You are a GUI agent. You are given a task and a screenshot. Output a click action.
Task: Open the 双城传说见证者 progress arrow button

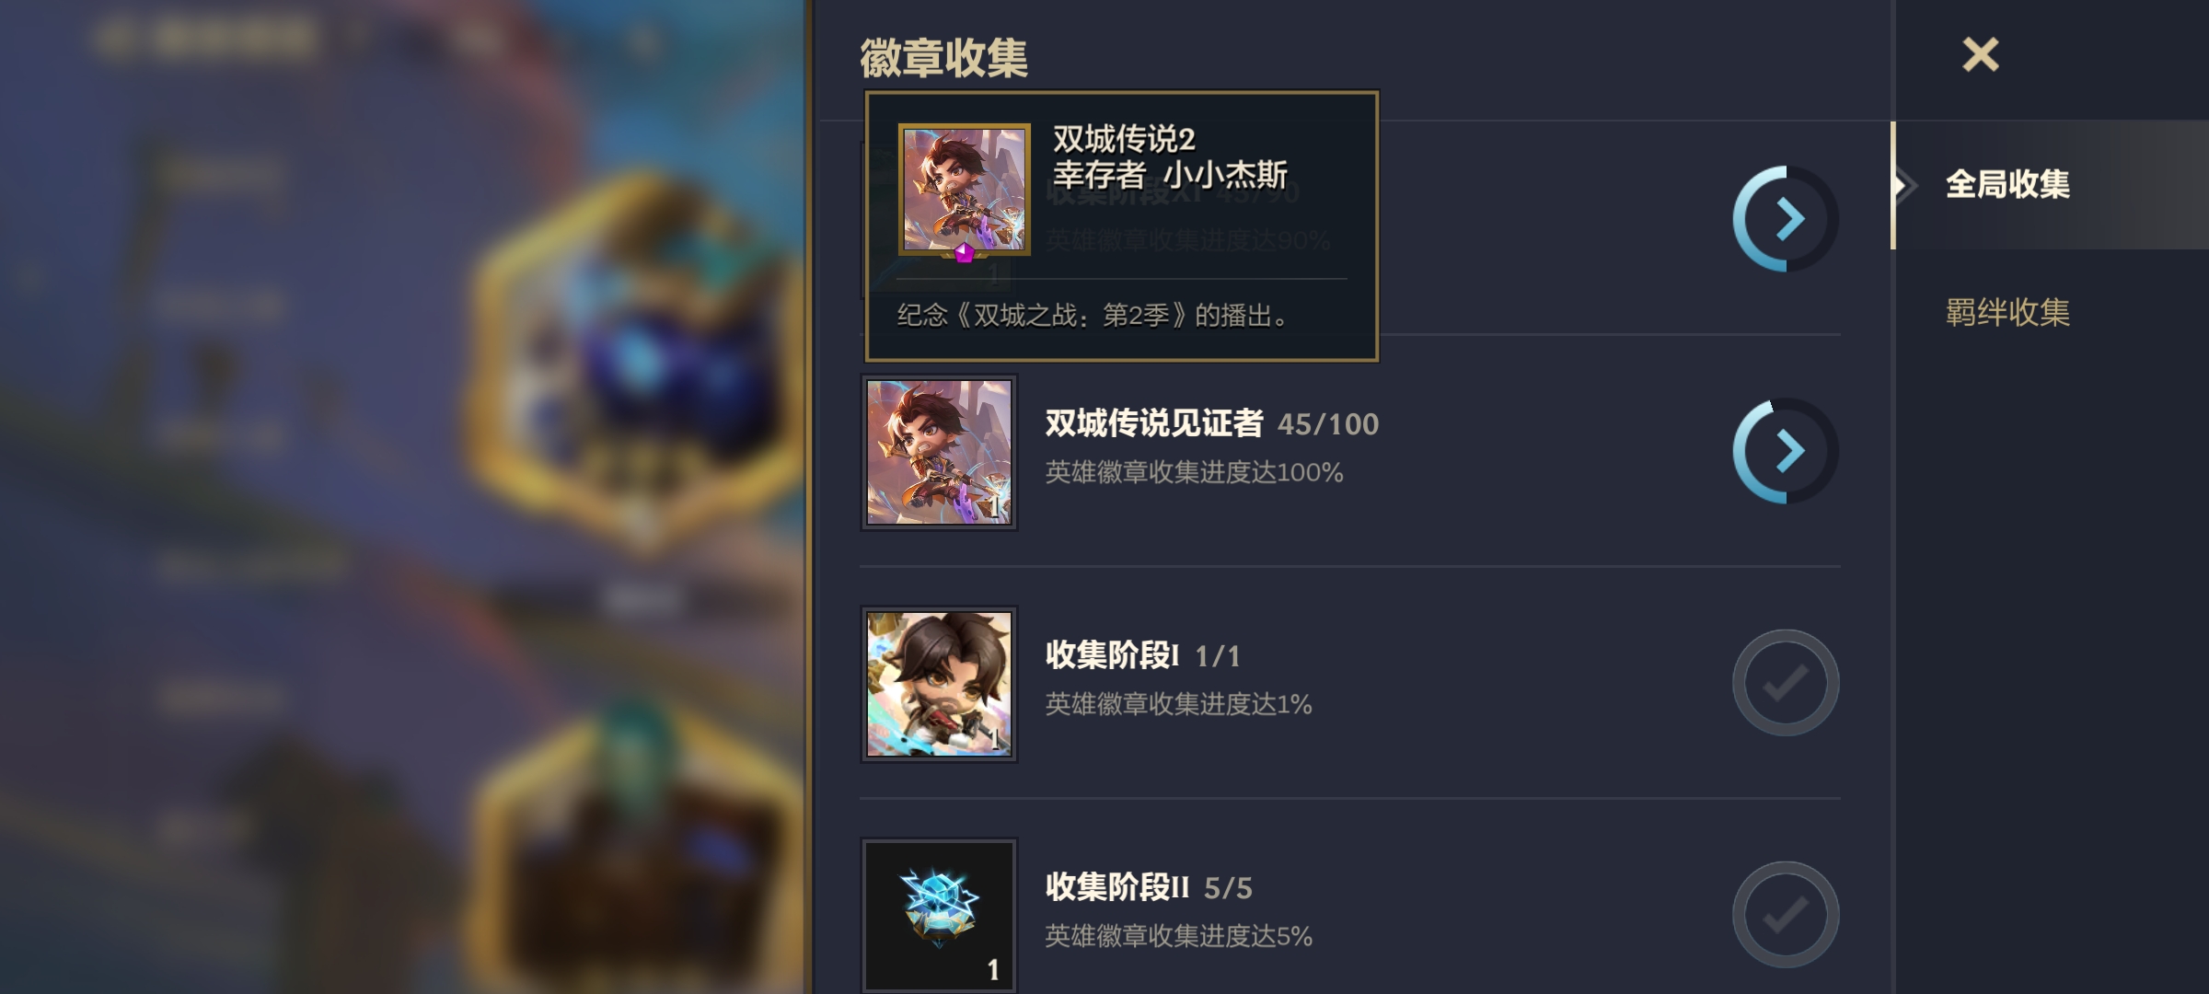tap(1786, 451)
